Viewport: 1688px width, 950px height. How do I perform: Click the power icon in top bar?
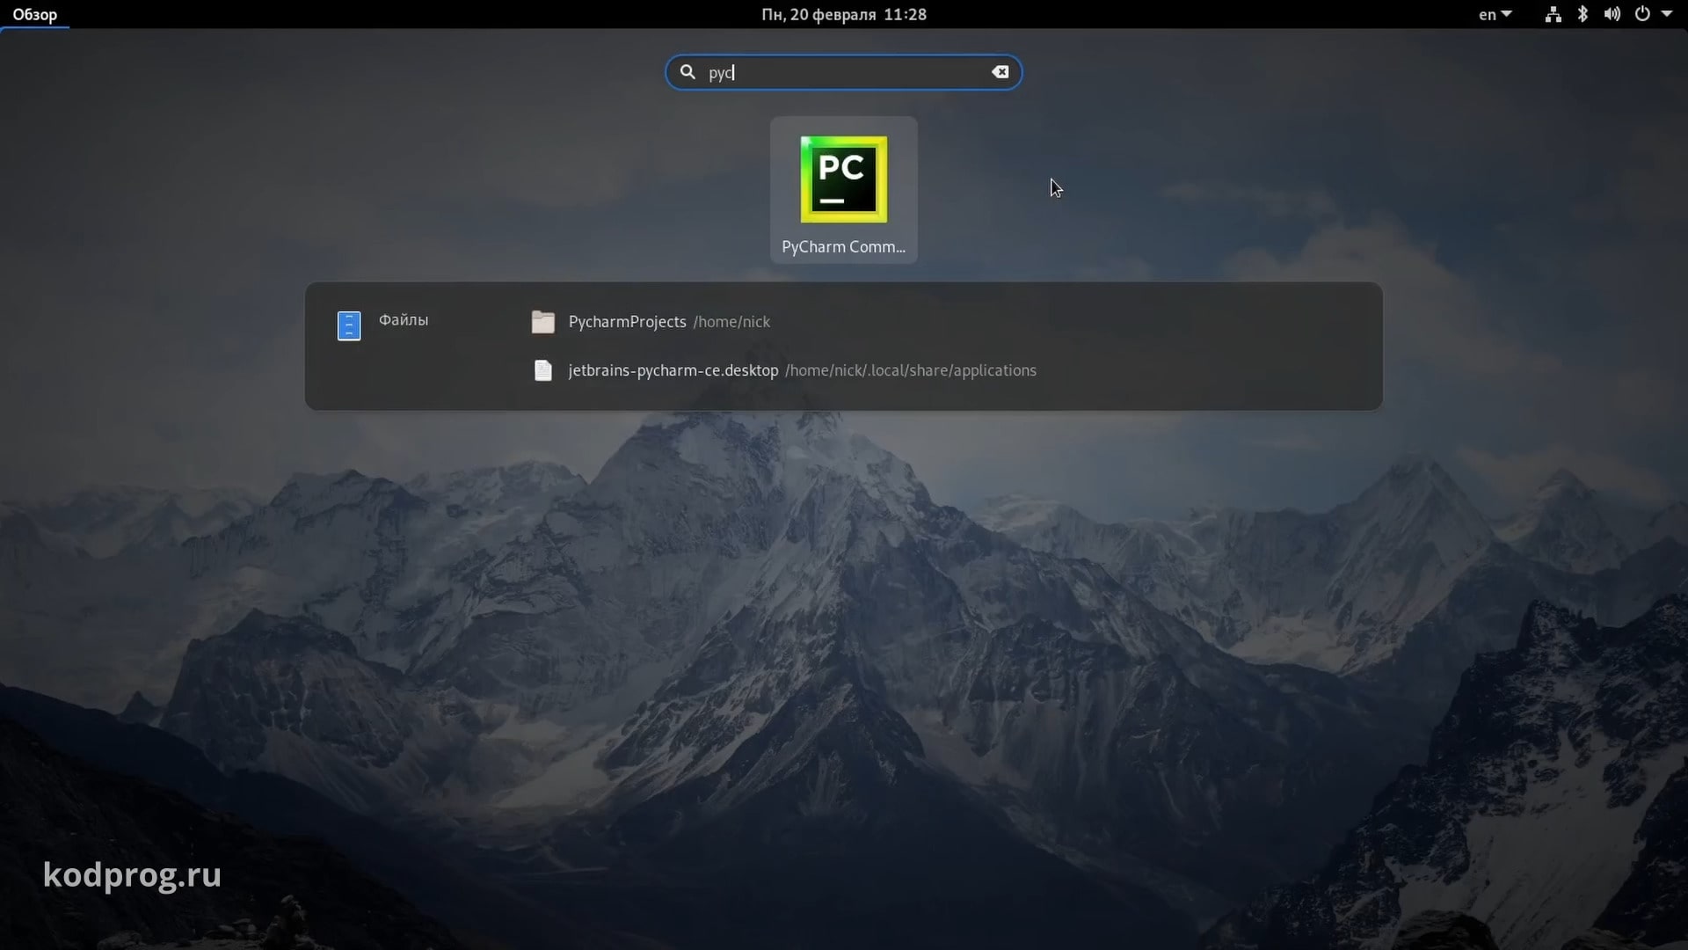[1641, 14]
